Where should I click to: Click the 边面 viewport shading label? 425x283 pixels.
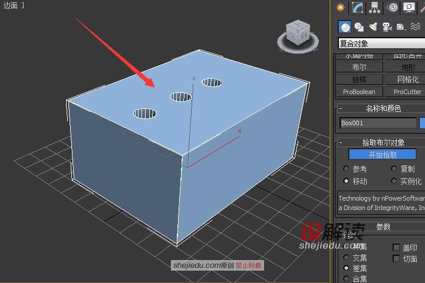pos(10,5)
